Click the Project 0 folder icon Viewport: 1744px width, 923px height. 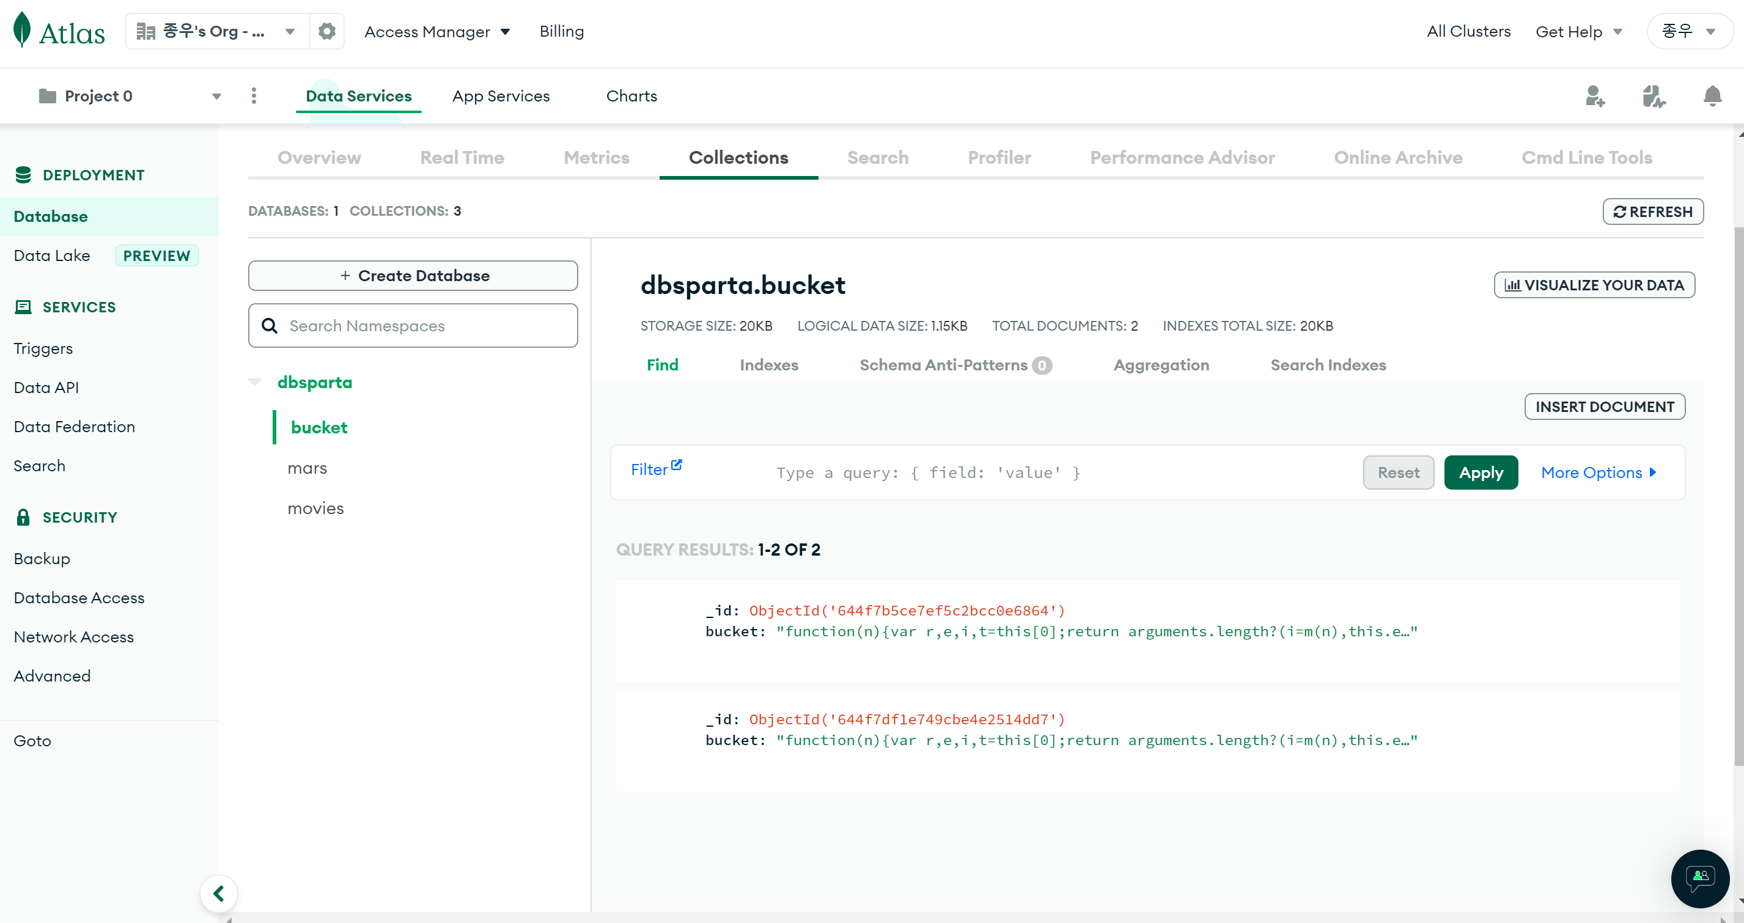pyautogui.click(x=48, y=96)
